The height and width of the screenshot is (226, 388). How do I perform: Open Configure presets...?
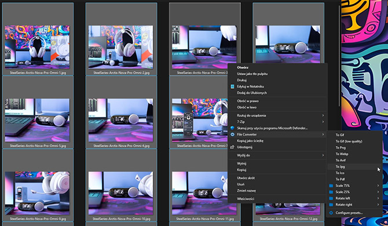click(354, 213)
